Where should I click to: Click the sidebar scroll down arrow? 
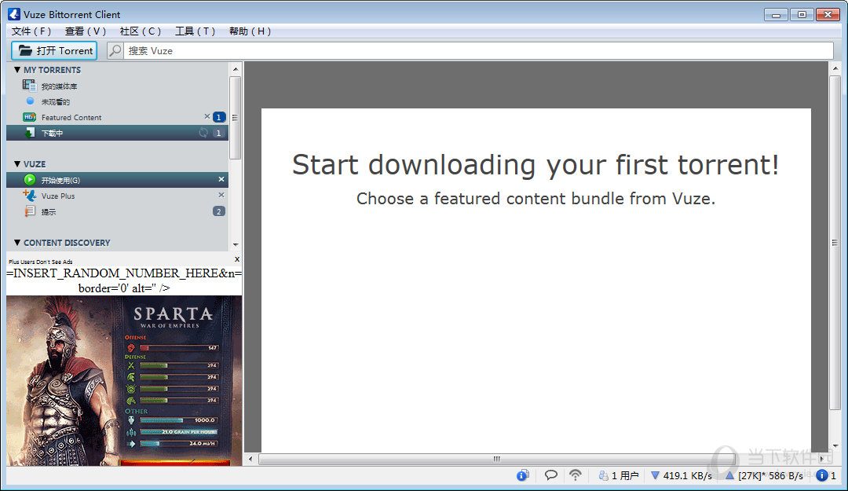point(236,244)
